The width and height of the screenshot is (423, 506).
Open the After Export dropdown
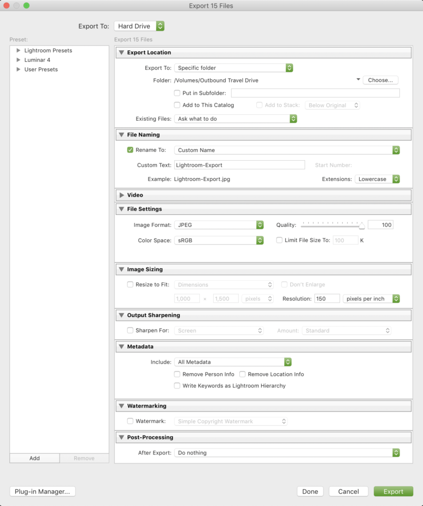click(x=286, y=452)
